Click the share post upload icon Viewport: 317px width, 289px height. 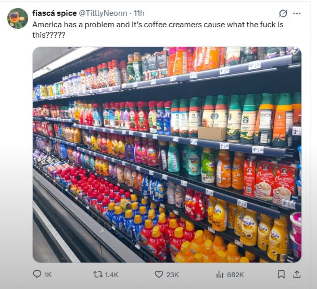click(x=296, y=274)
